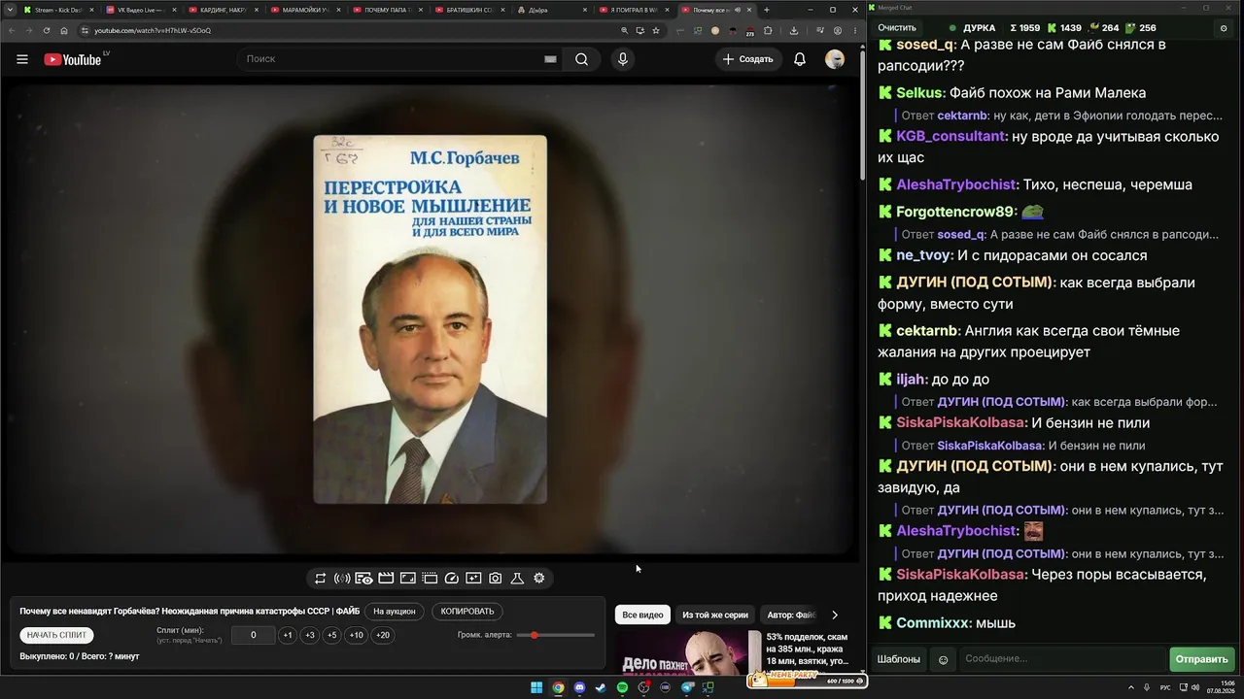Click the eye-with-card icon under the video
This screenshot has width=1244, height=699.
(x=363, y=579)
